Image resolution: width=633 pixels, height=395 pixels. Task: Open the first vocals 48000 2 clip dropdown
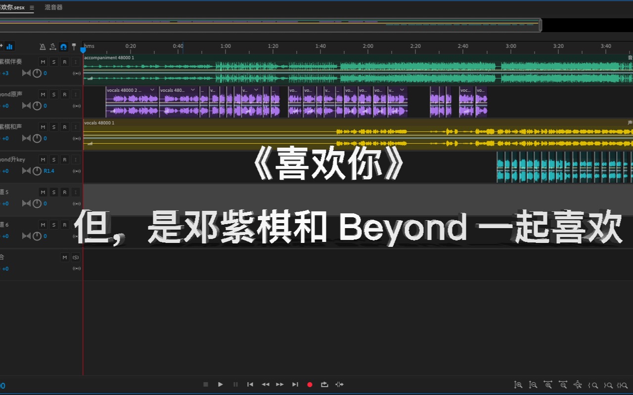click(152, 90)
